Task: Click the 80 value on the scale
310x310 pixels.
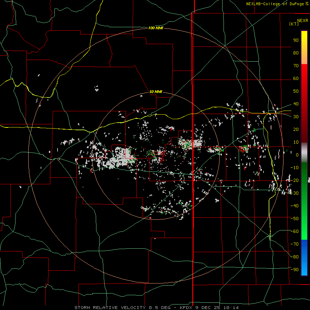Action: click(296, 53)
